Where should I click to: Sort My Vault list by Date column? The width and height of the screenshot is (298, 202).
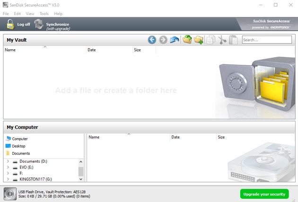[x=109, y=50]
